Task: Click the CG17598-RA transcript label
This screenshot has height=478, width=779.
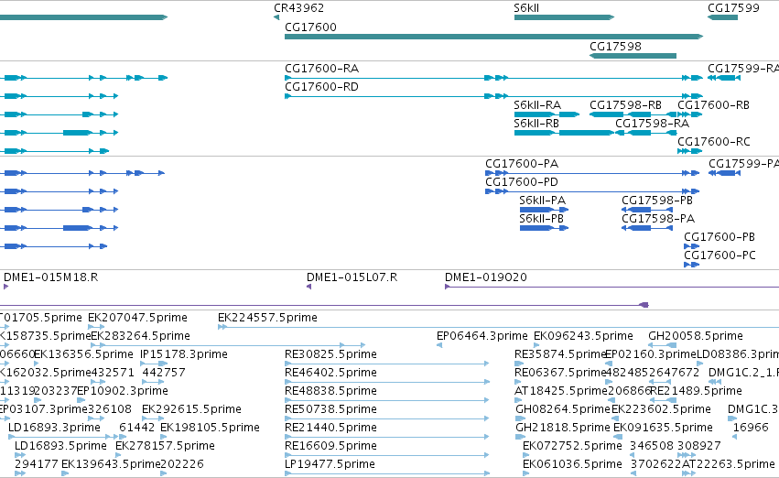Action: (653, 124)
